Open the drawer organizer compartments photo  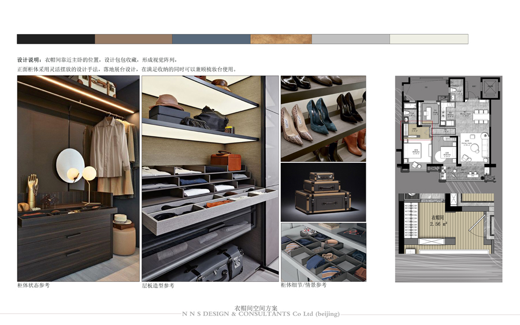tap(323, 252)
